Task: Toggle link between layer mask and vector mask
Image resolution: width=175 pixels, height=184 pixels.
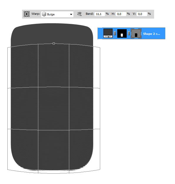Action: click(x=129, y=33)
